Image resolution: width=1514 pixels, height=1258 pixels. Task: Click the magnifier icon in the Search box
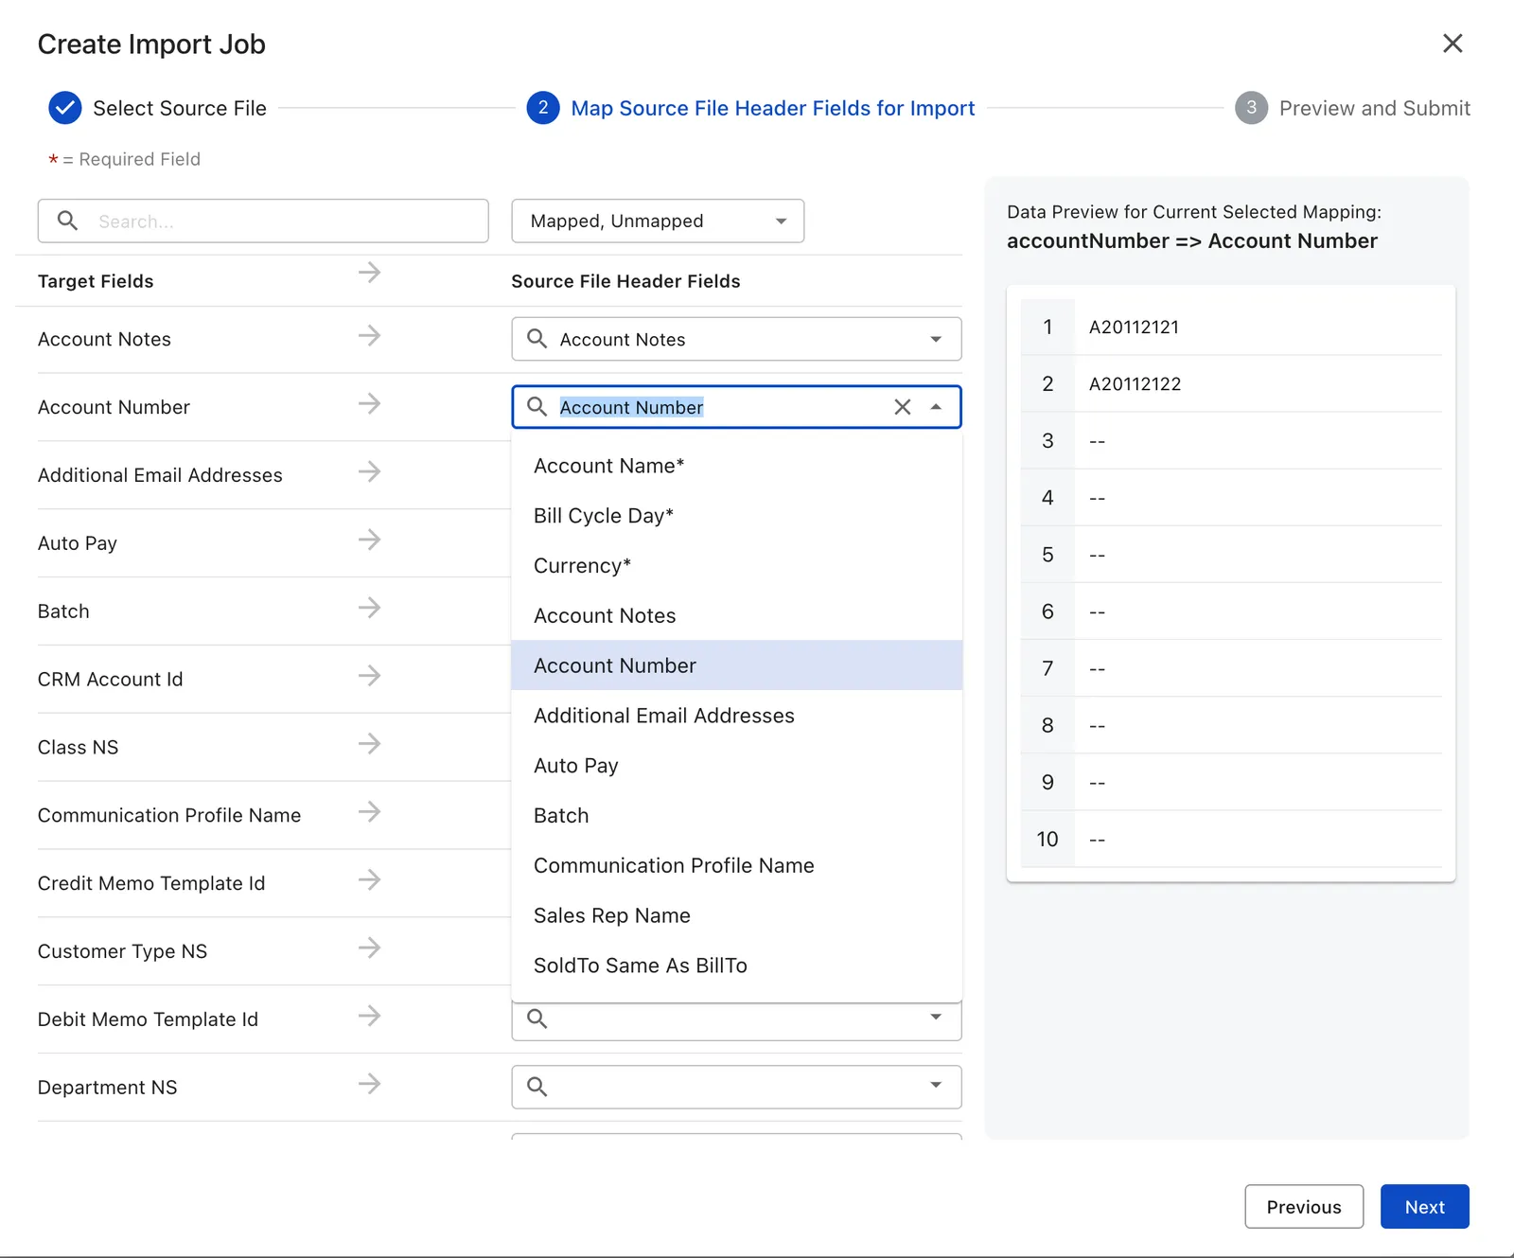[x=67, y=221]
